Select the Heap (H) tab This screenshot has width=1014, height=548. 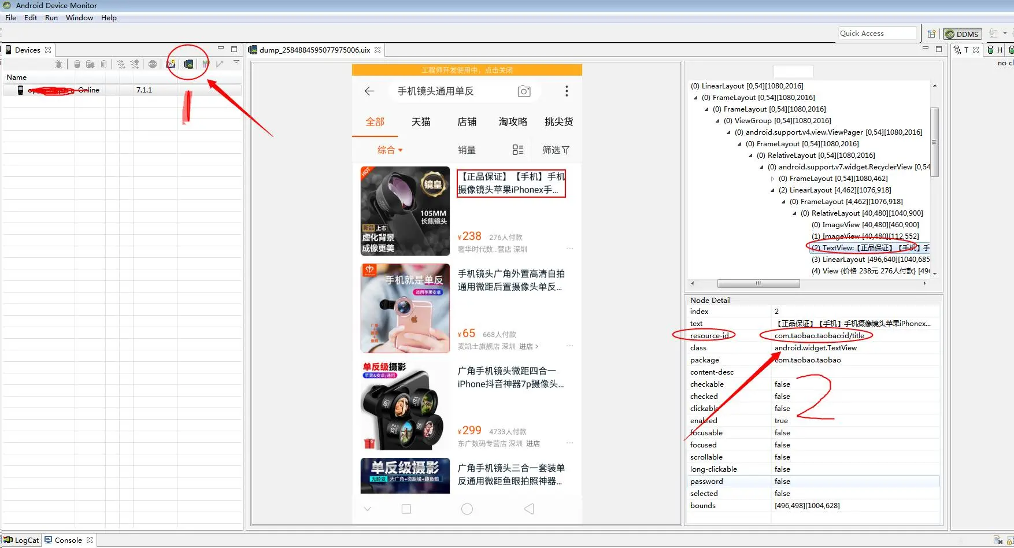click(996, 50)
